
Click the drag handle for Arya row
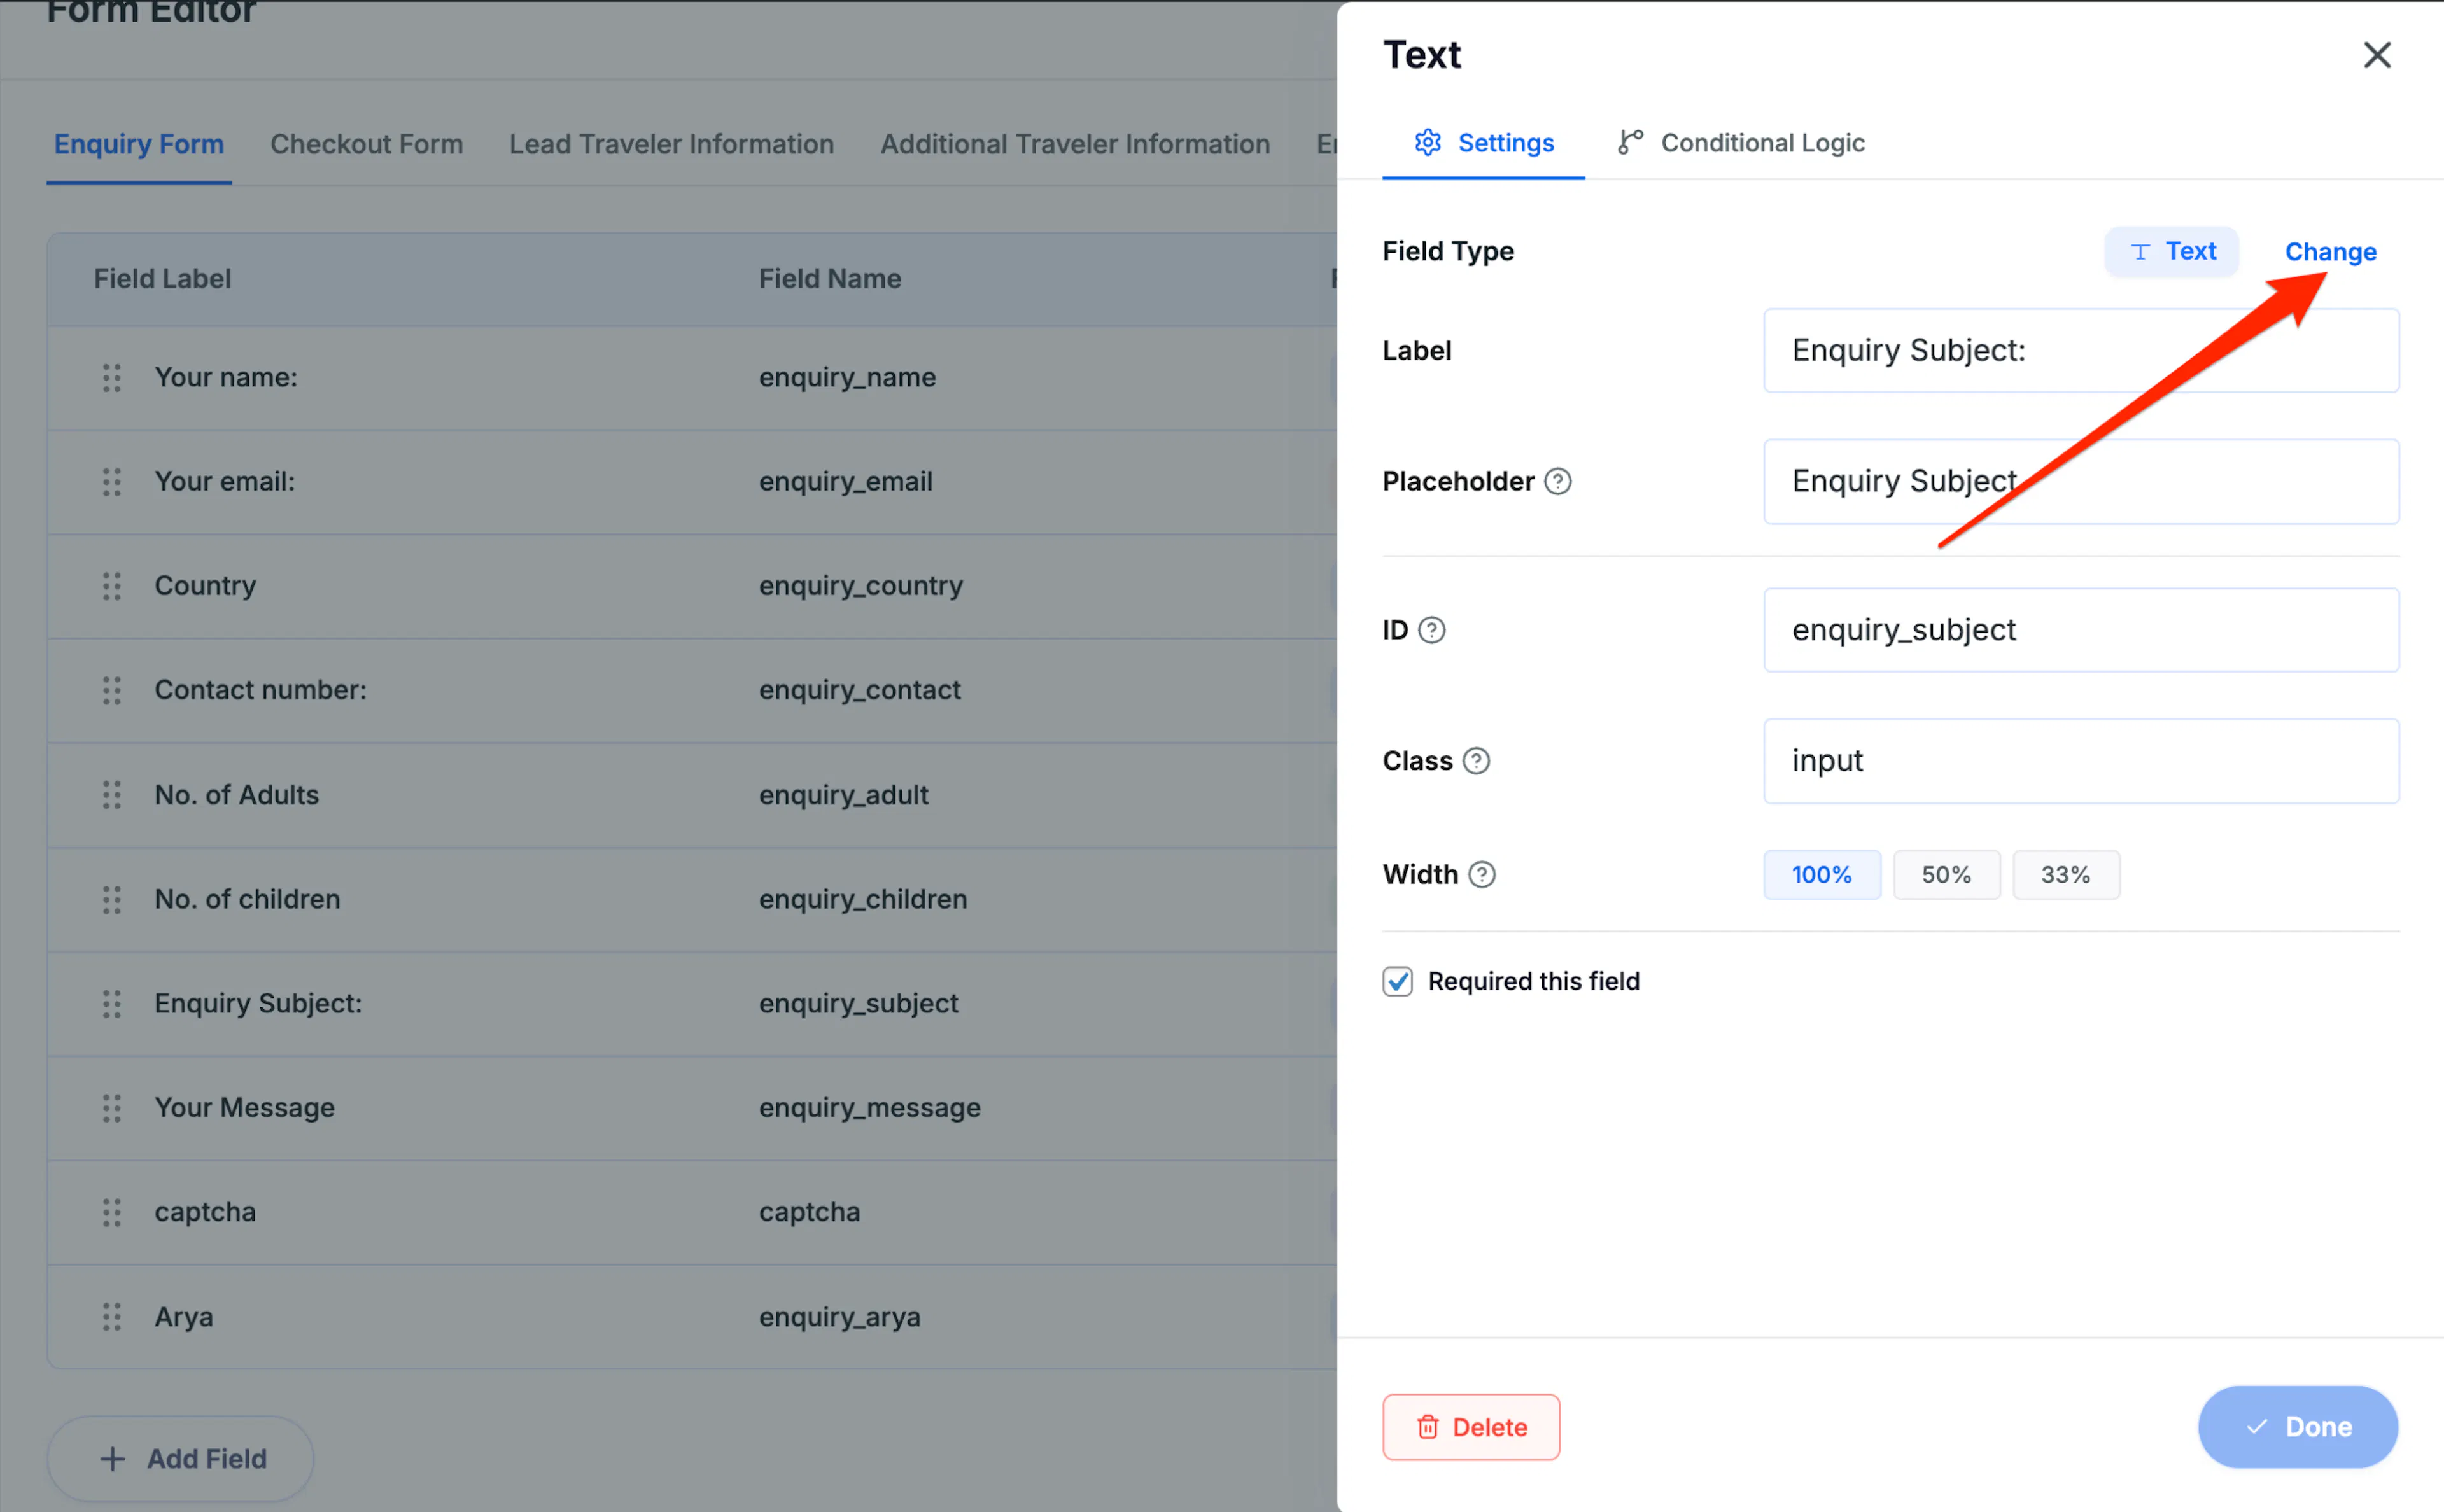(112, 1317)
